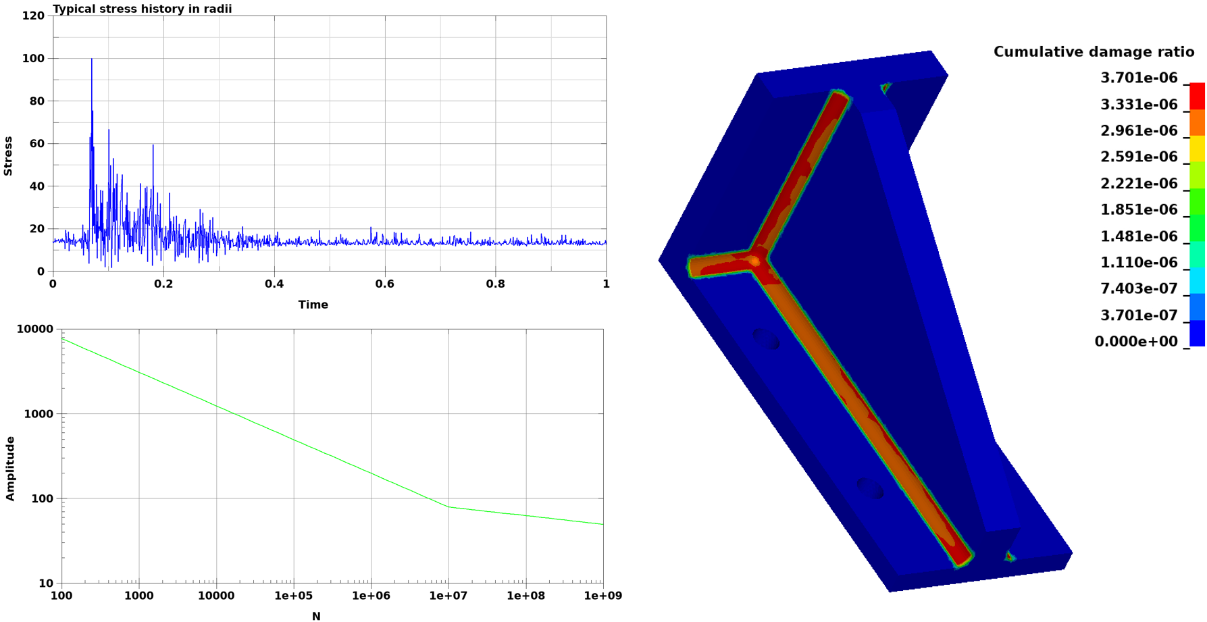Click the red swatch atop the damage legend
This screenshot has height=622, width=1207.
(x=1197, y=95)
